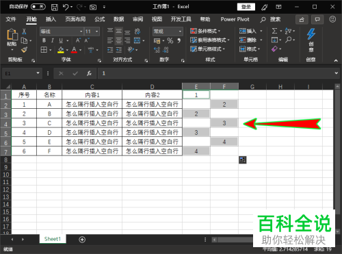Toggle Wrap Text icon
The image size is (342, 254).
pos(137,31)
